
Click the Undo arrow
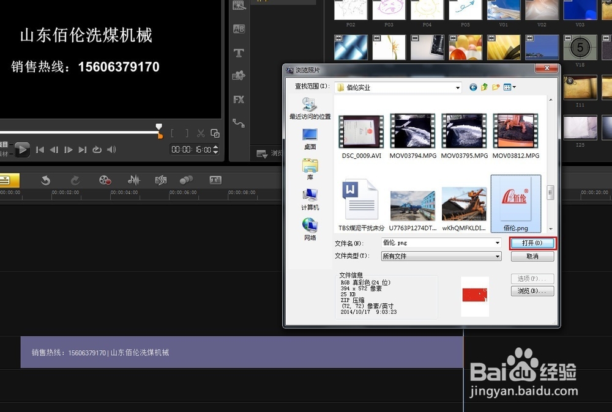coord(46,180)
